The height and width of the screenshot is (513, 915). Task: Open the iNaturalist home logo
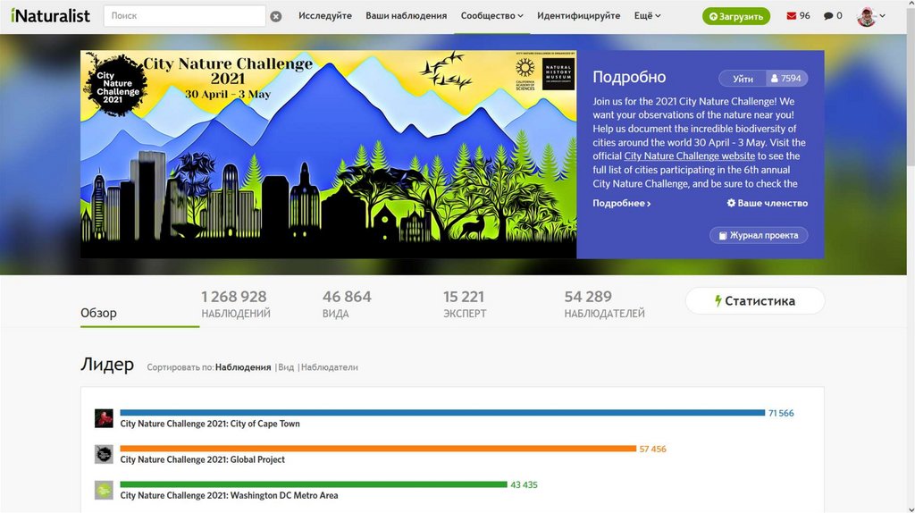pos(50,16)
